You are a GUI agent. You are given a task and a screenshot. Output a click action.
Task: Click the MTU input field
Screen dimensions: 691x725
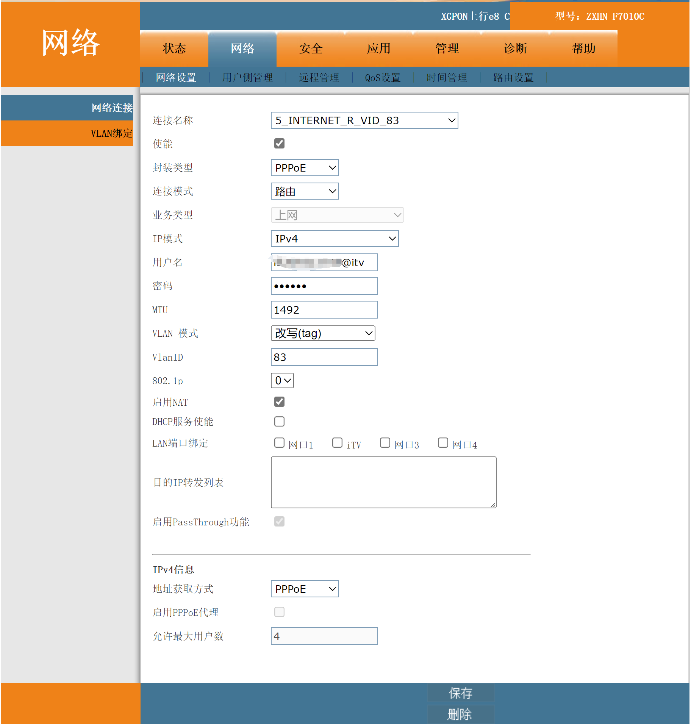[324, 310]
